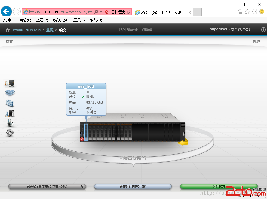
Task: Open the 收藏夹(A) menu
Action: (61, 20)
